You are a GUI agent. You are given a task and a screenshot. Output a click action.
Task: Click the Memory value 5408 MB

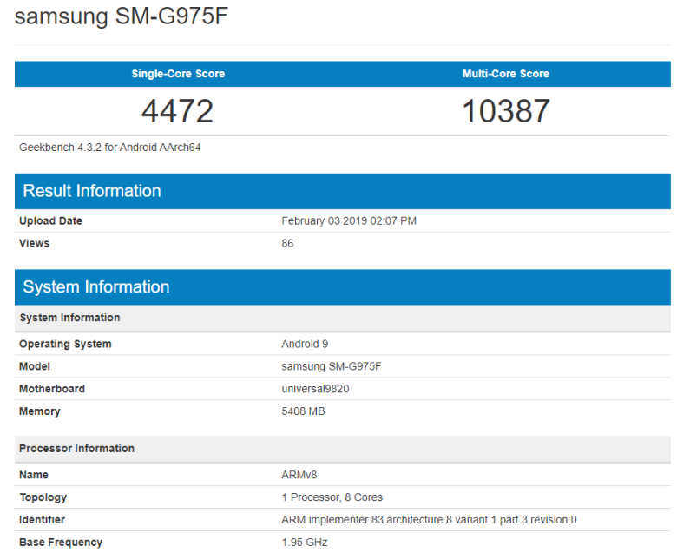coord(303,411)
